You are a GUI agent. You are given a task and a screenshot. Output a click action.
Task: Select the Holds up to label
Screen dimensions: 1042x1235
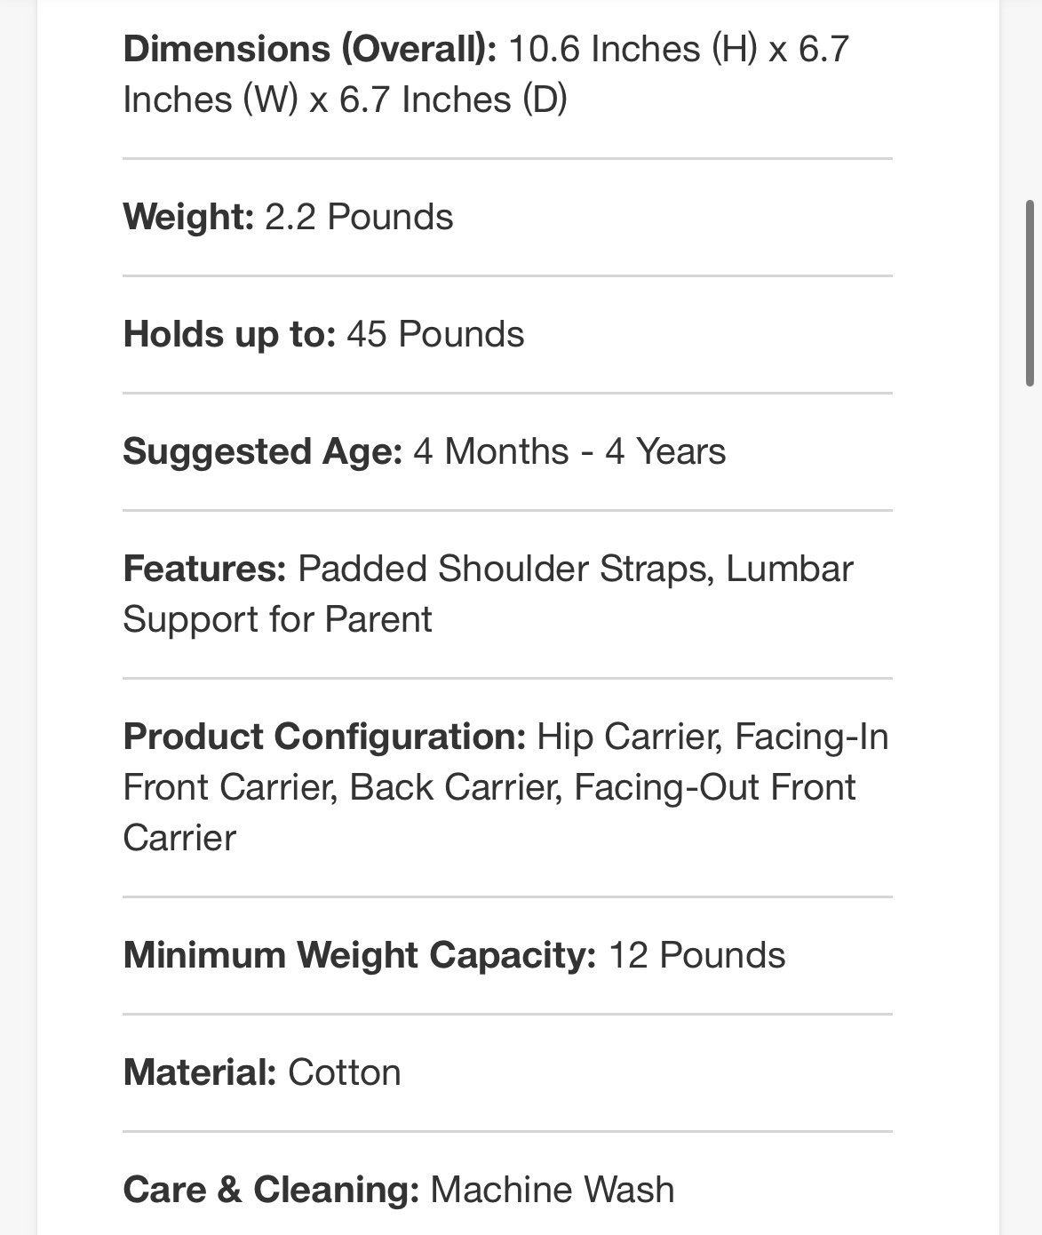click(229, 335)
